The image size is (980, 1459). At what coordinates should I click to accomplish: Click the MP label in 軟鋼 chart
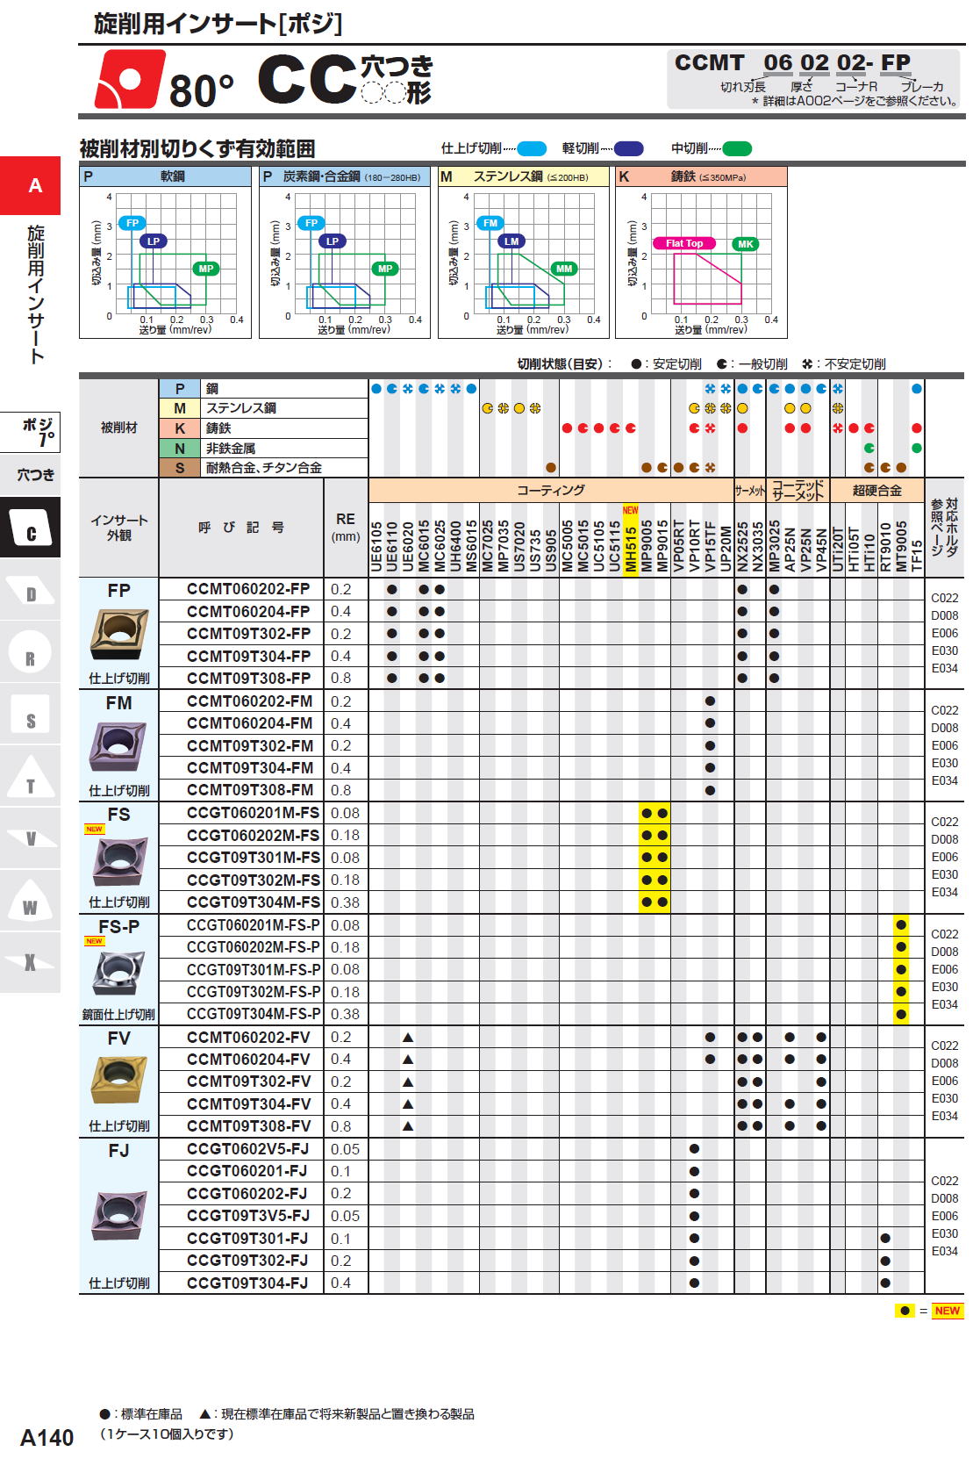coord(205,269)
